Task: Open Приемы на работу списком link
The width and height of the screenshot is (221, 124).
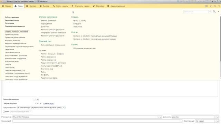Action: (15, 38)
